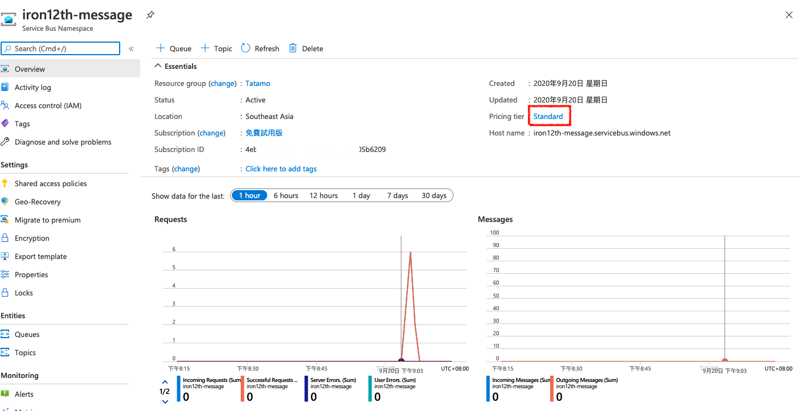Click the Access control (IAM) people icon

5,105
